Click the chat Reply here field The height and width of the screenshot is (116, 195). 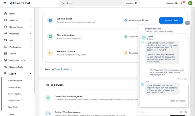coord(159,112)
